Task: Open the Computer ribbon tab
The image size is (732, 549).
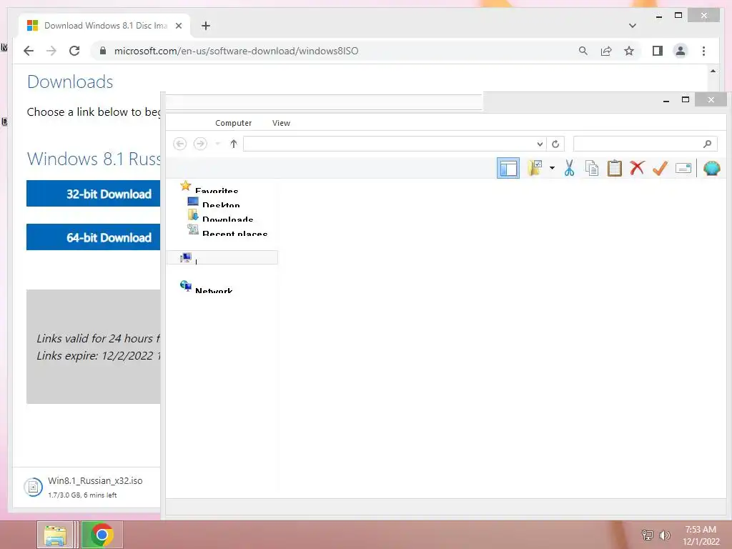Action: (x=234, y=123)
